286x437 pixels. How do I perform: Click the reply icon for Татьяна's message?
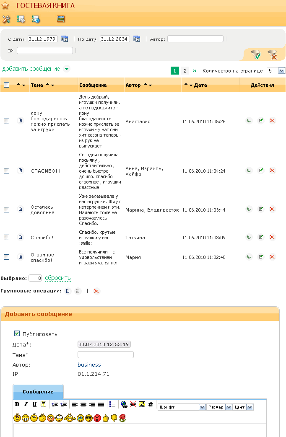coord(249,237)
